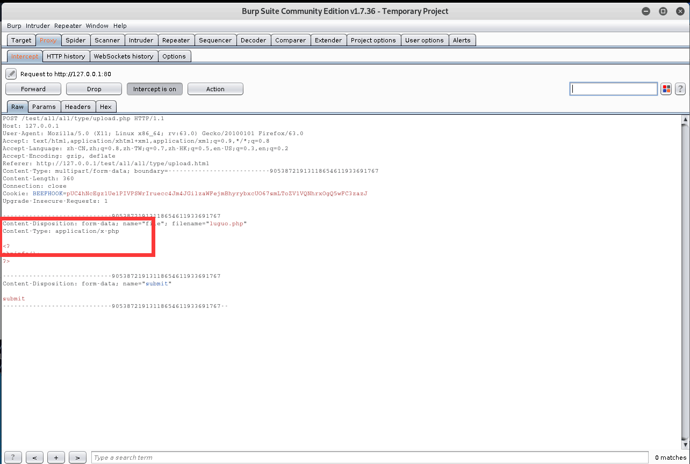This screenshot has height=464, width=690.
Task: Toggle the Intercept is on button
Action: [x=155, y=89]
